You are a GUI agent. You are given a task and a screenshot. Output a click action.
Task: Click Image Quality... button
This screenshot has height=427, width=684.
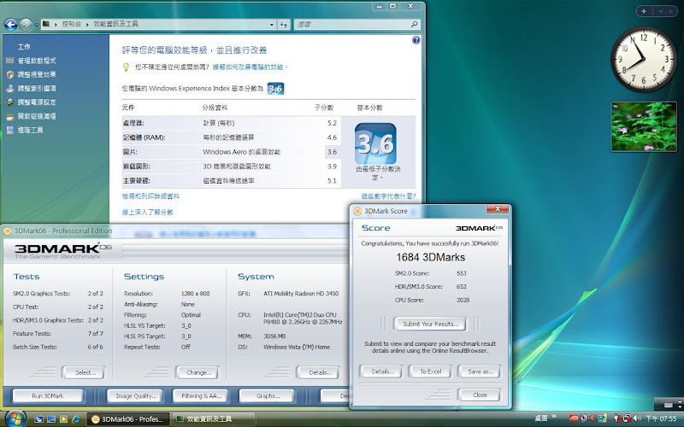coord(135,396)
